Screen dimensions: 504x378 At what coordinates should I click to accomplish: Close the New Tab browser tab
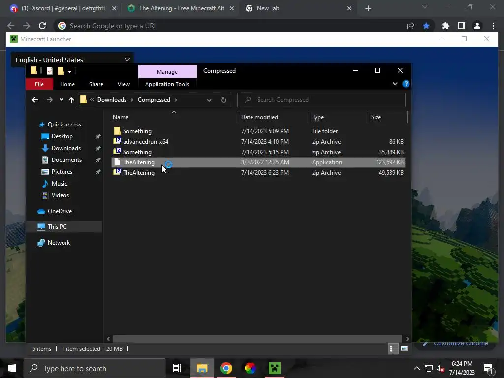349,9
